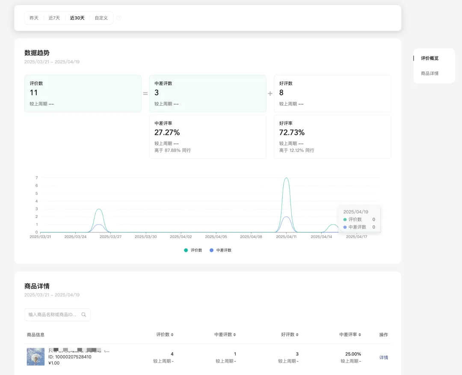462x375 pixels.
Task: Click the 高于 12.12% 同行 text
Action: point(297,150)
